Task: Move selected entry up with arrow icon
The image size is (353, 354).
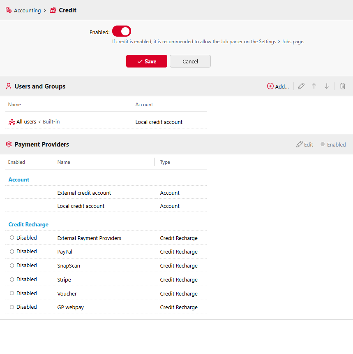Action: point(314,86)
